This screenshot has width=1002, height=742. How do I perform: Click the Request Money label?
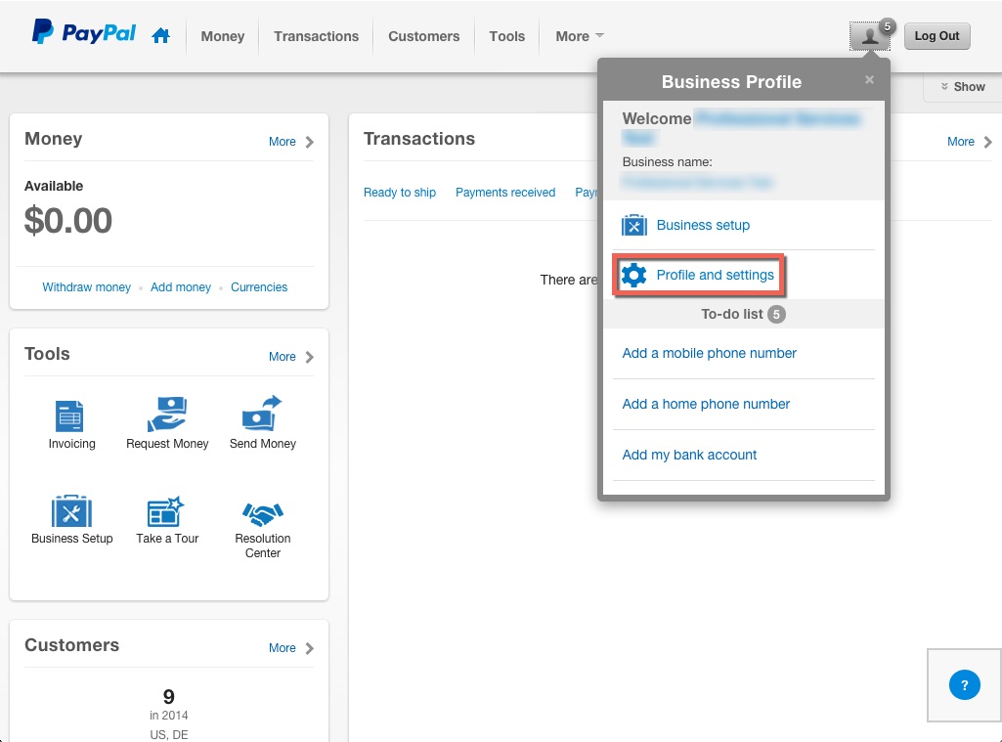(x=167, y=444)
